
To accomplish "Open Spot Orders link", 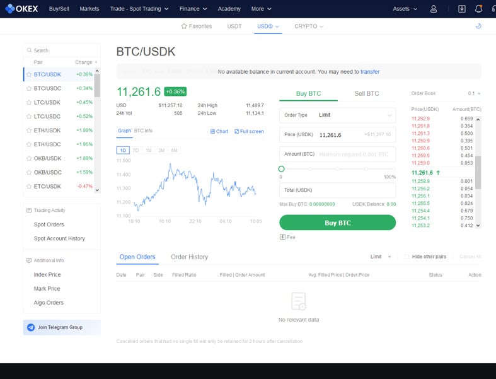I will [49, 224].
